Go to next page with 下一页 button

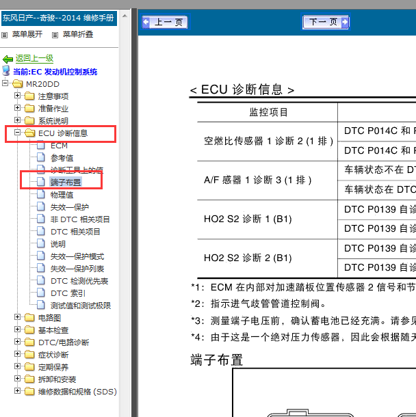coord(326,22)
